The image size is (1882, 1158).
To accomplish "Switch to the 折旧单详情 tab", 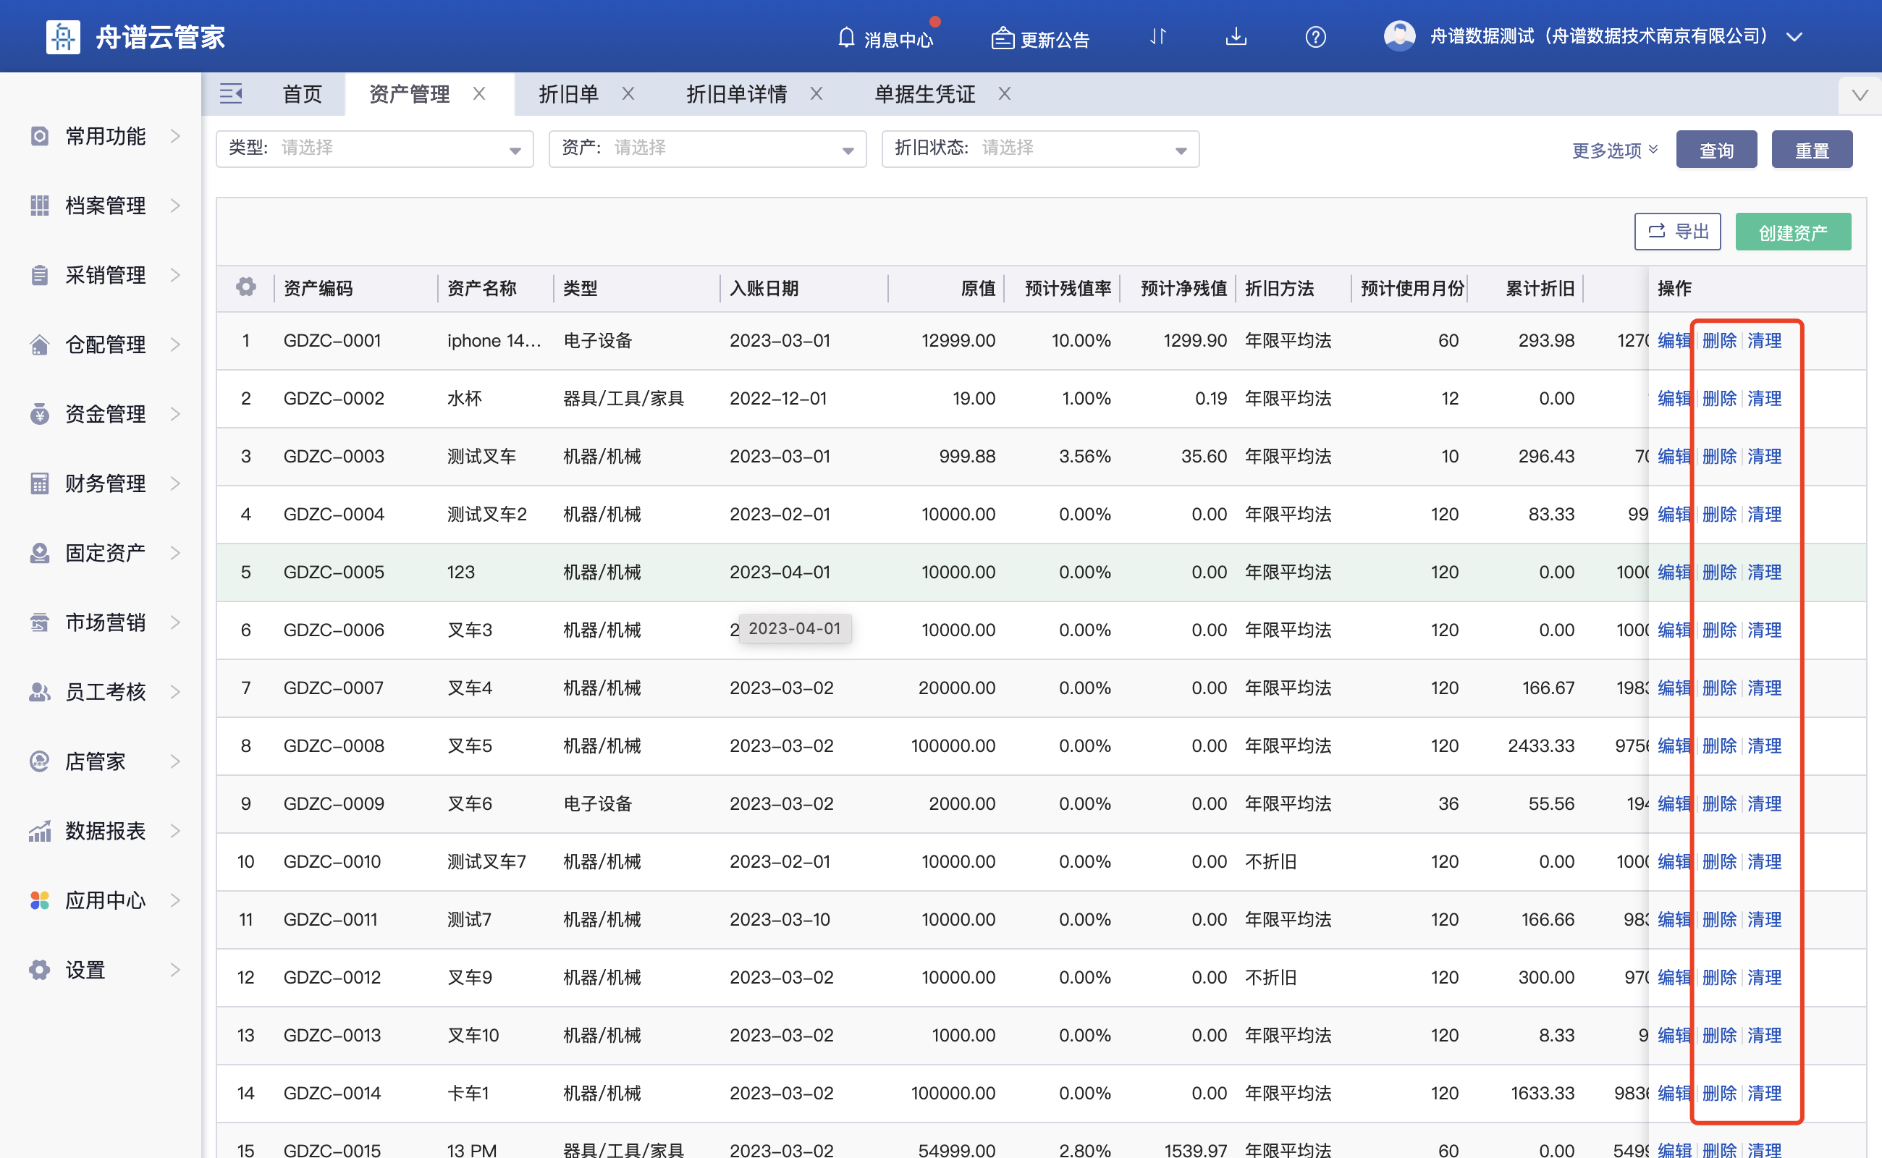I will (736, 94).
